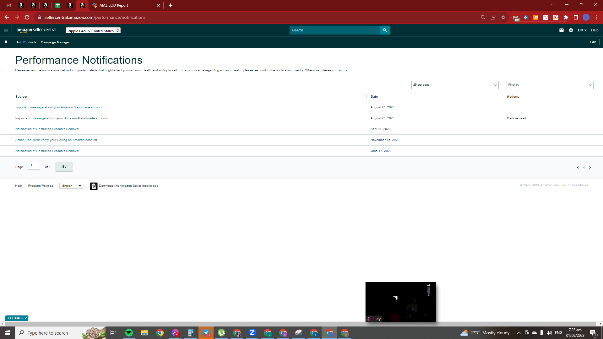Screen dimensions: 603x339
Task: Open the contact us link
Action: [x=340, y=70]
